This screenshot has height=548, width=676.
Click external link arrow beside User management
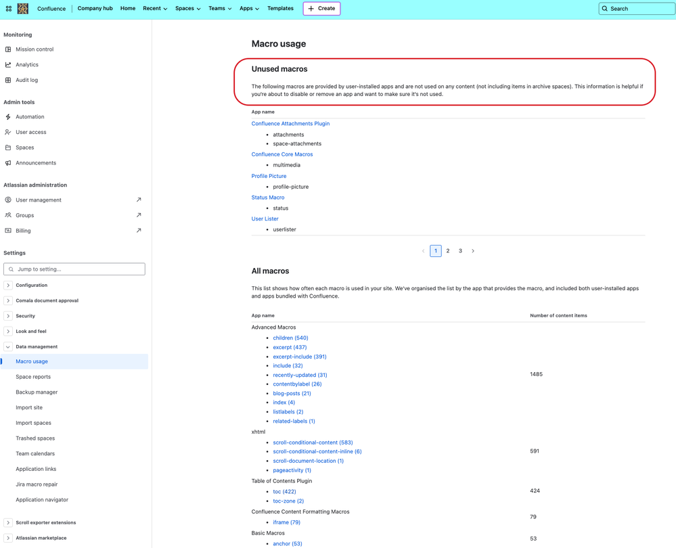pos(139,200)
